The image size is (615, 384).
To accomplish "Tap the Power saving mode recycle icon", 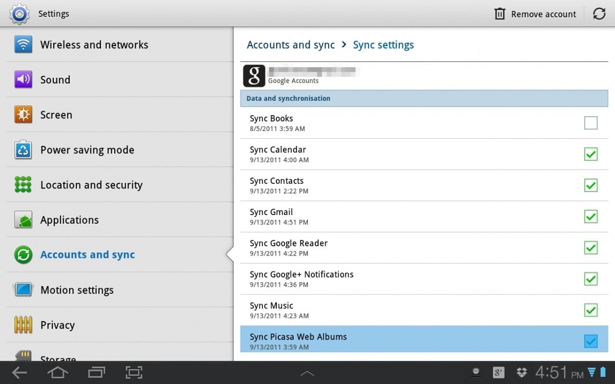I will tap(23, 150).
